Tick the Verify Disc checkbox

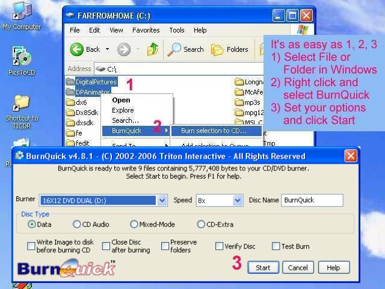[x=219, y=246]
